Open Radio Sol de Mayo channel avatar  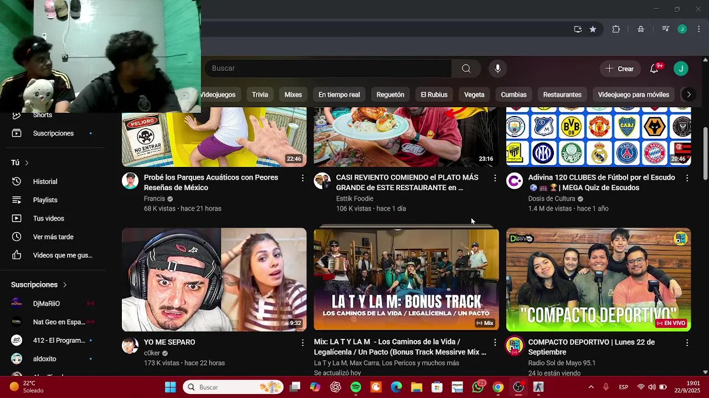pyautogui.click(x=515, y=346)
